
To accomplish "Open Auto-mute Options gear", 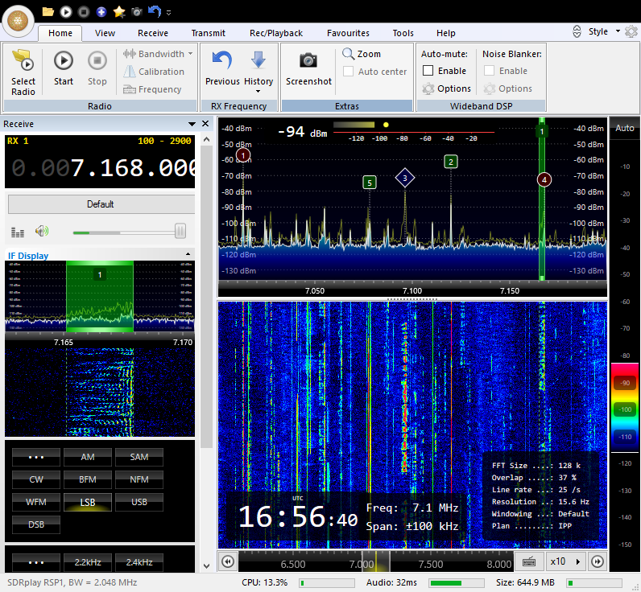I will (x=428, y=88).
